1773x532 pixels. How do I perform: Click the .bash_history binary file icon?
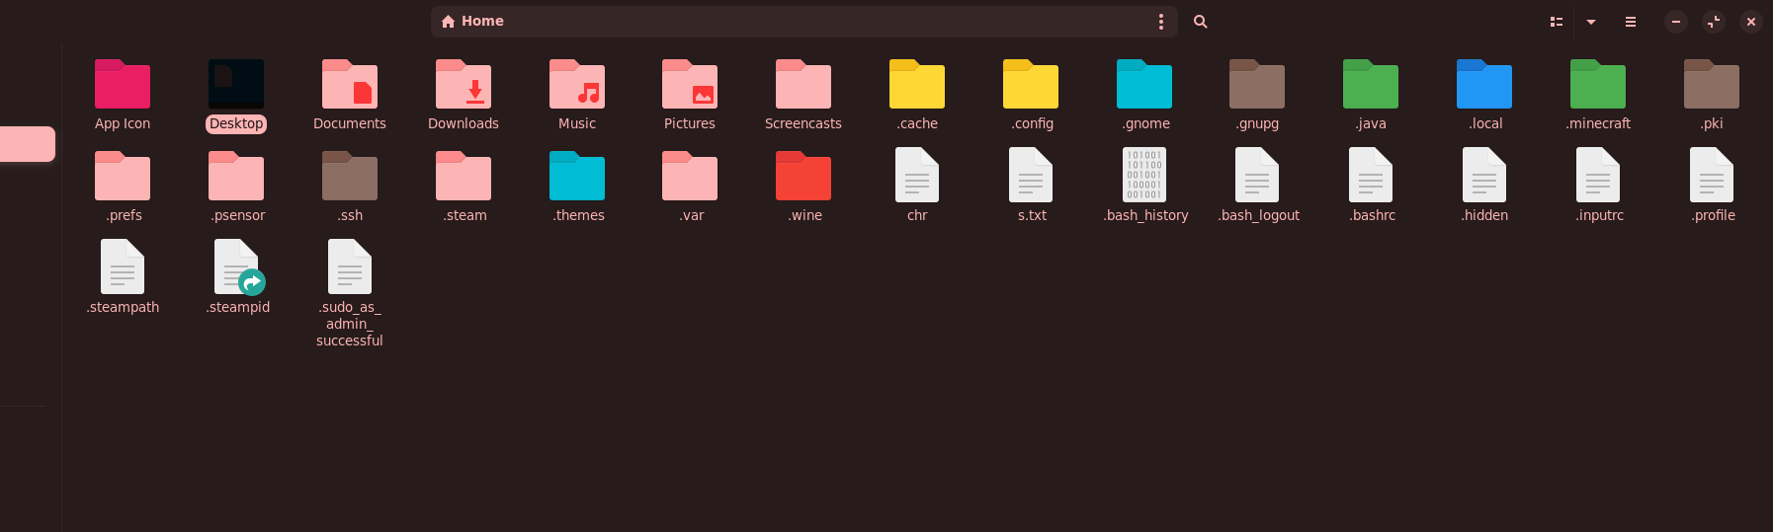coord(1144,176)
